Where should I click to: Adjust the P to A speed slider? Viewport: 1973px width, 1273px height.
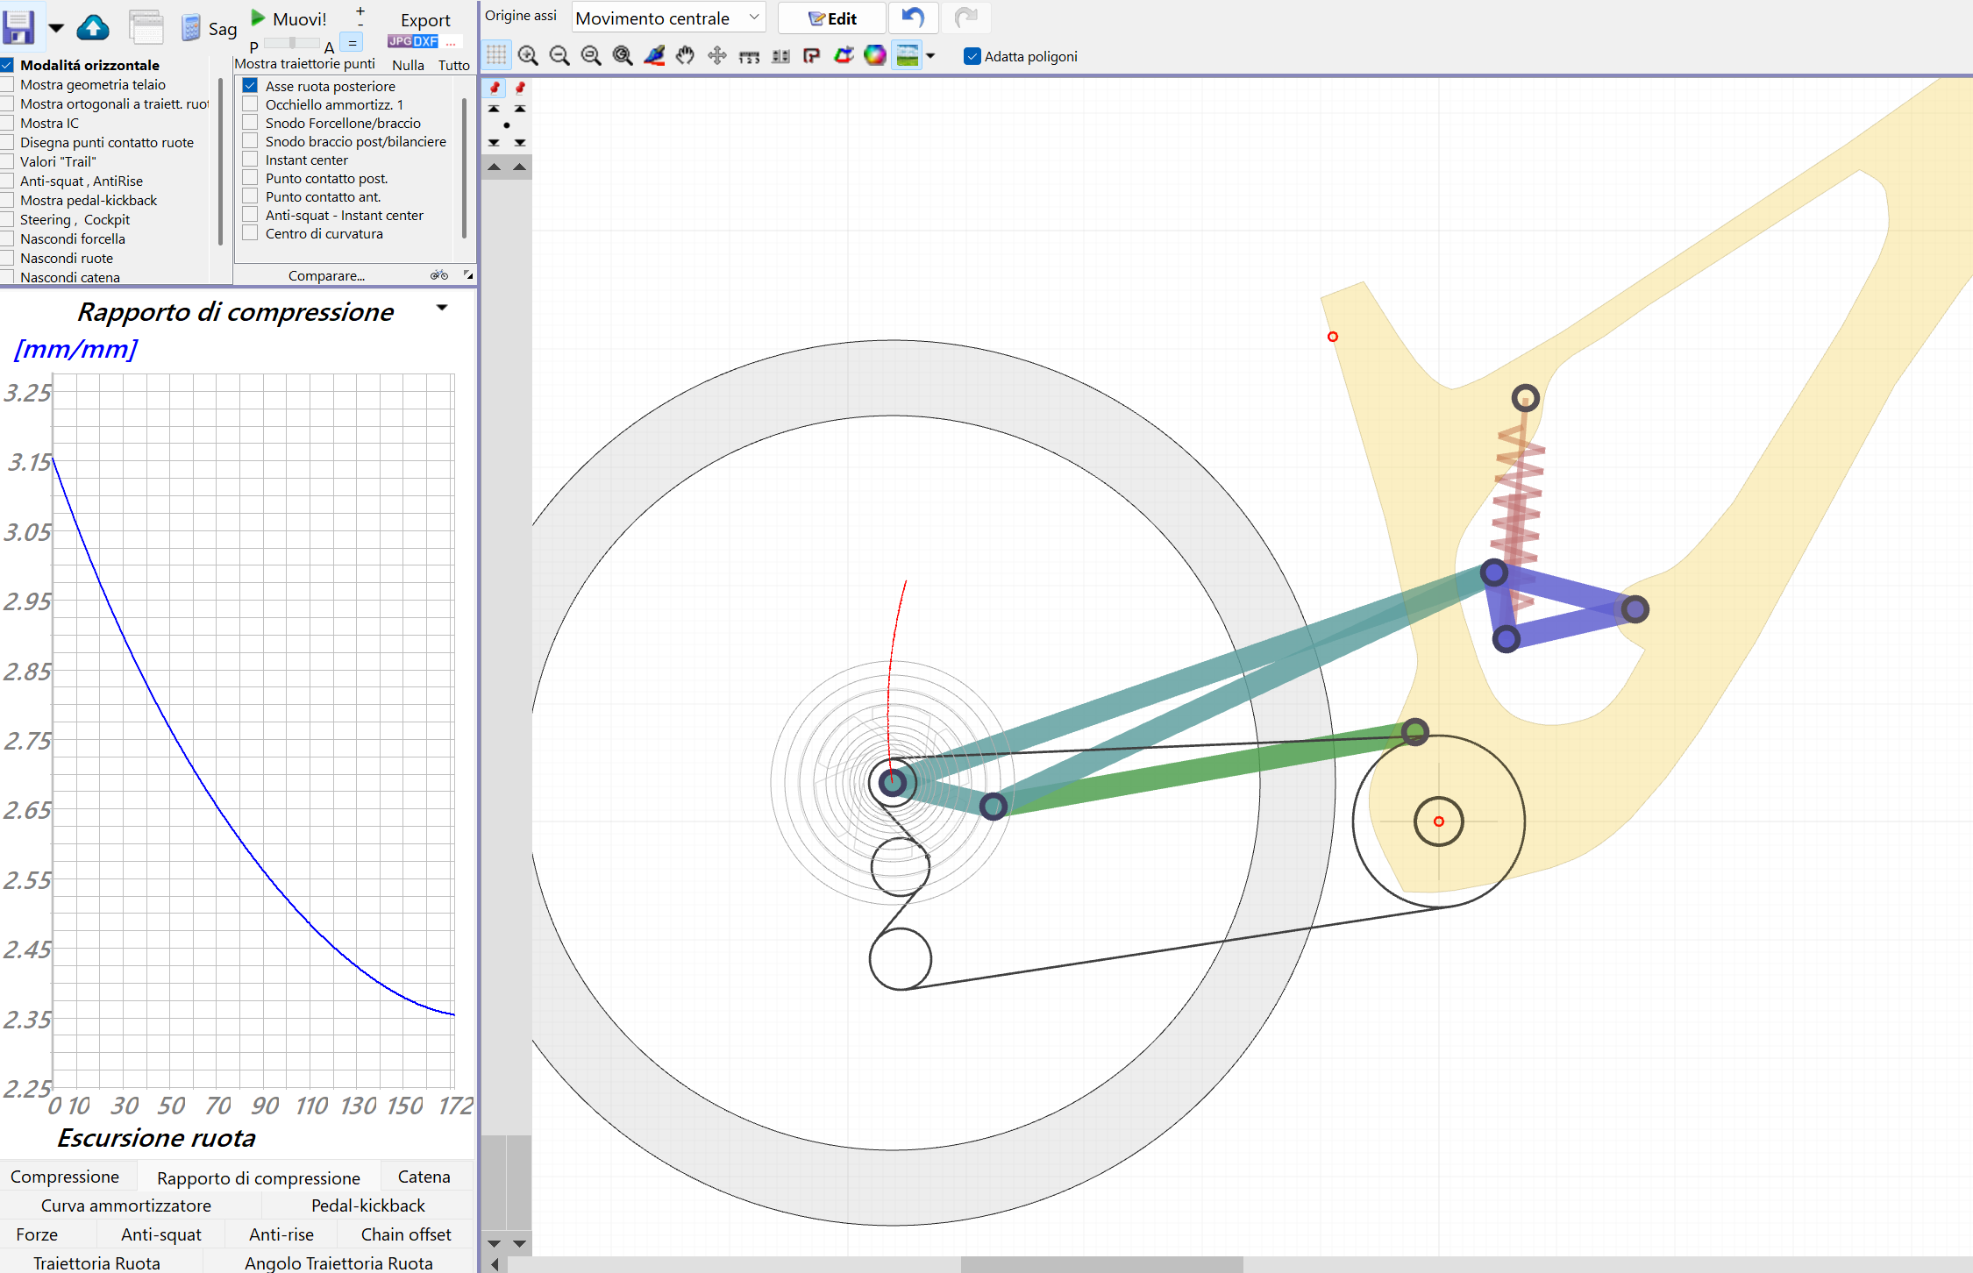coord(291,43)
